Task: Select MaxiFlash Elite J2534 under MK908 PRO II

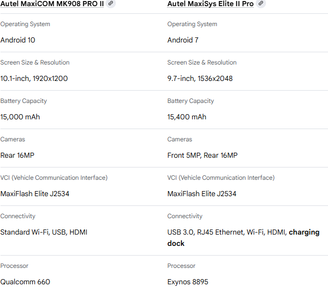Action: [35, 194]
